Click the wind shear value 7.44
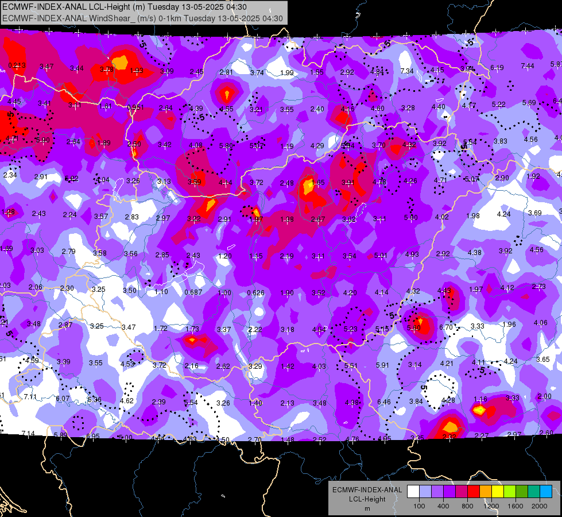The width and height of the screenshot is (562, 517). (x=528, y=66)
